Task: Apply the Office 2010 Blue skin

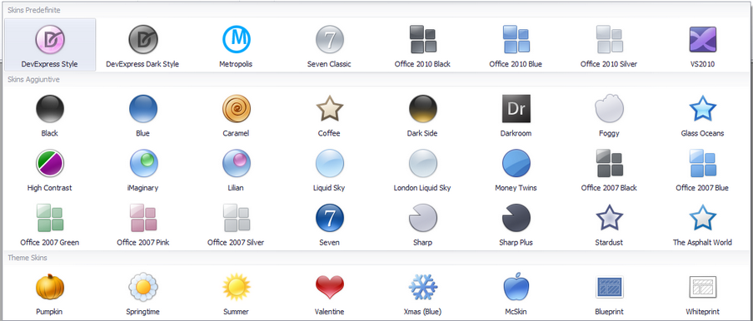Action: (x=516, y=45)
